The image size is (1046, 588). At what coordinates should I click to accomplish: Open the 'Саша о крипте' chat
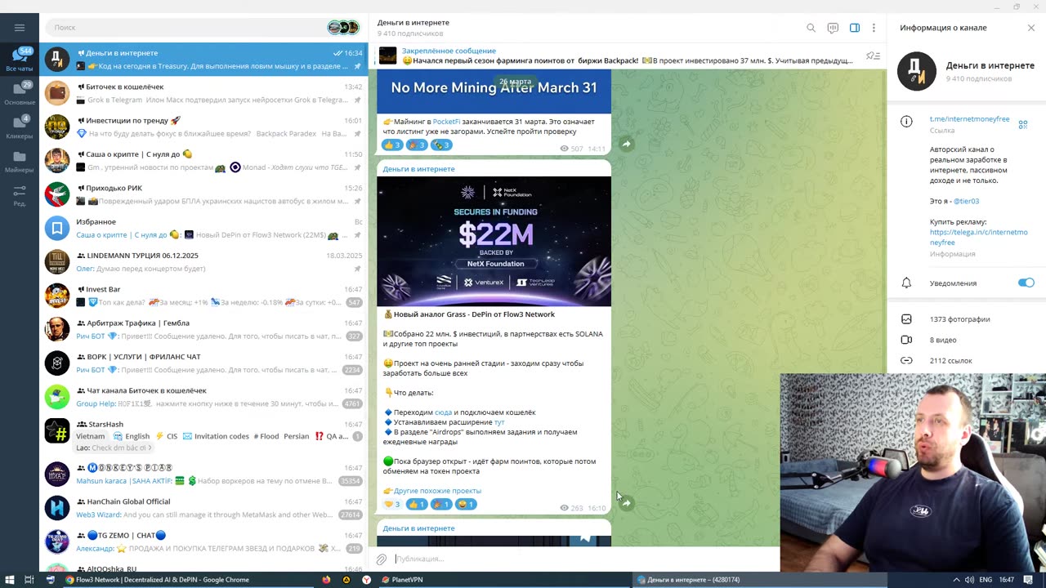pos(203,160)
